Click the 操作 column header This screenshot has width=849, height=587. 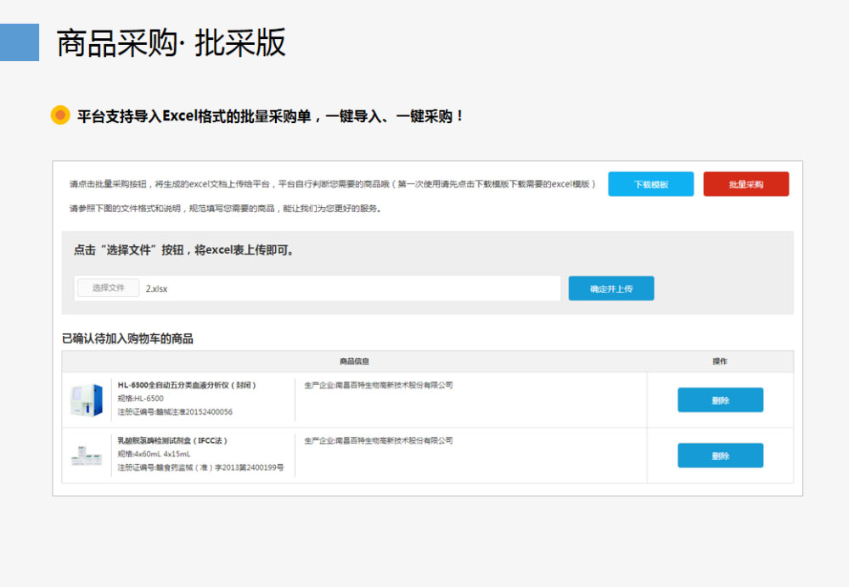pos(720,361)
